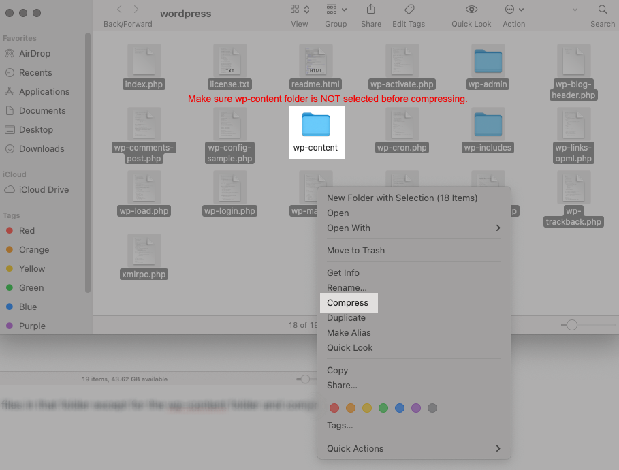Choose Get Info in context menu

coord(414,273)
